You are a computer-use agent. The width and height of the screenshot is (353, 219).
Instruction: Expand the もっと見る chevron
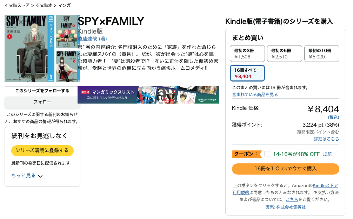40,176
